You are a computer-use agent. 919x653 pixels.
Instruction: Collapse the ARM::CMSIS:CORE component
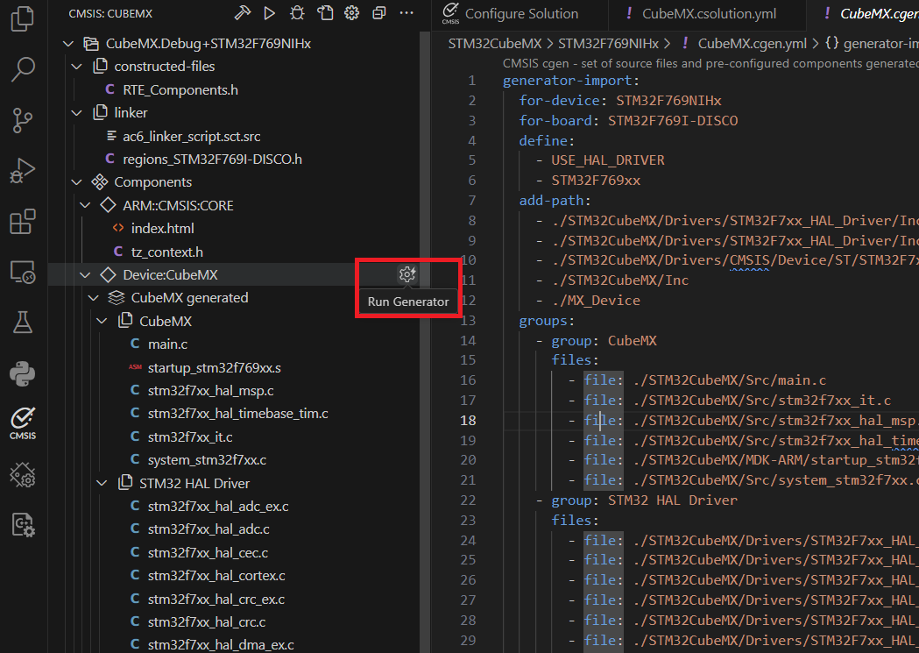(x=86, y=206)
